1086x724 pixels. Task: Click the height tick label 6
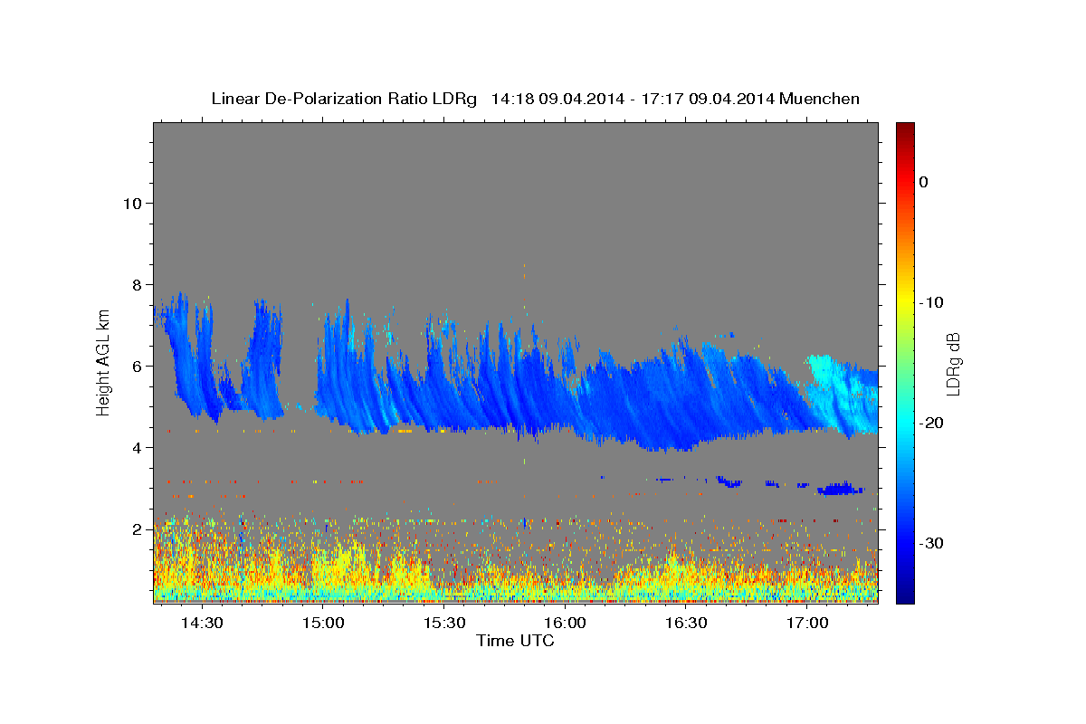138,367
